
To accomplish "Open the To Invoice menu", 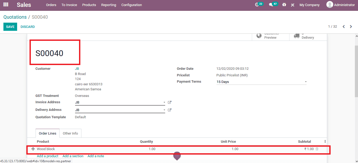I will [x=69, y=5].
